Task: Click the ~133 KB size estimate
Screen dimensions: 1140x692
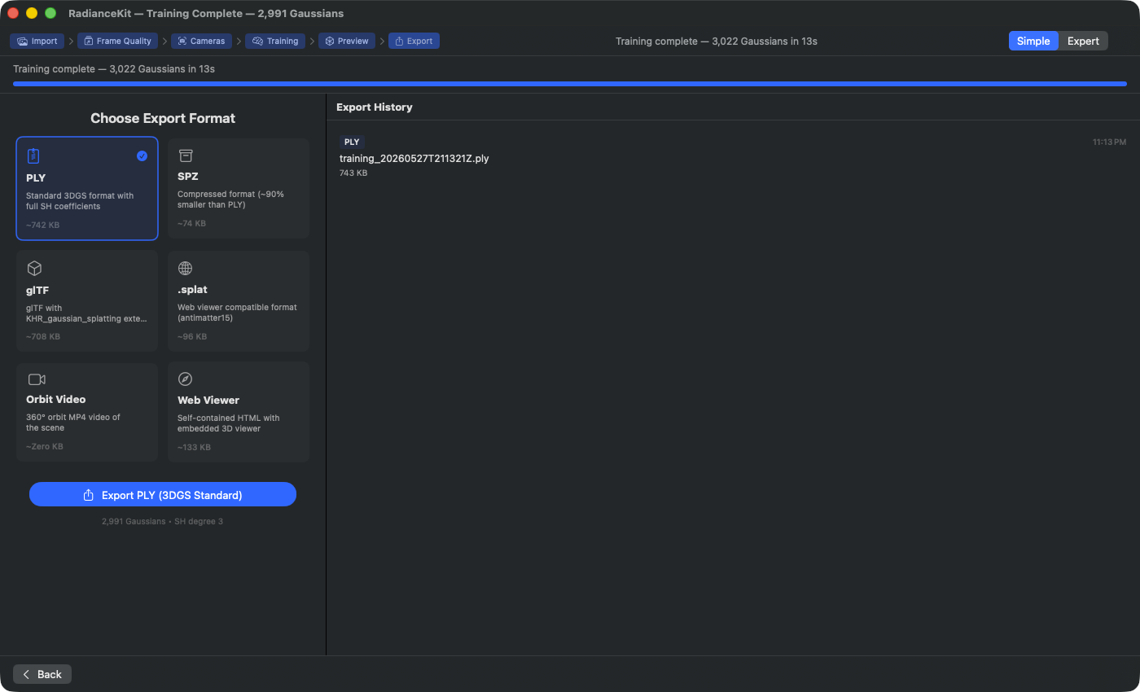Action: 194,447
